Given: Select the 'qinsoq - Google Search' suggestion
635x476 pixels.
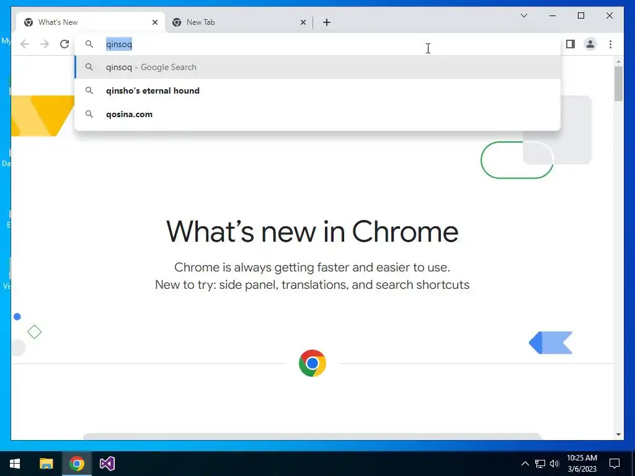Looking at the screenshot, I should click(317, 67).
